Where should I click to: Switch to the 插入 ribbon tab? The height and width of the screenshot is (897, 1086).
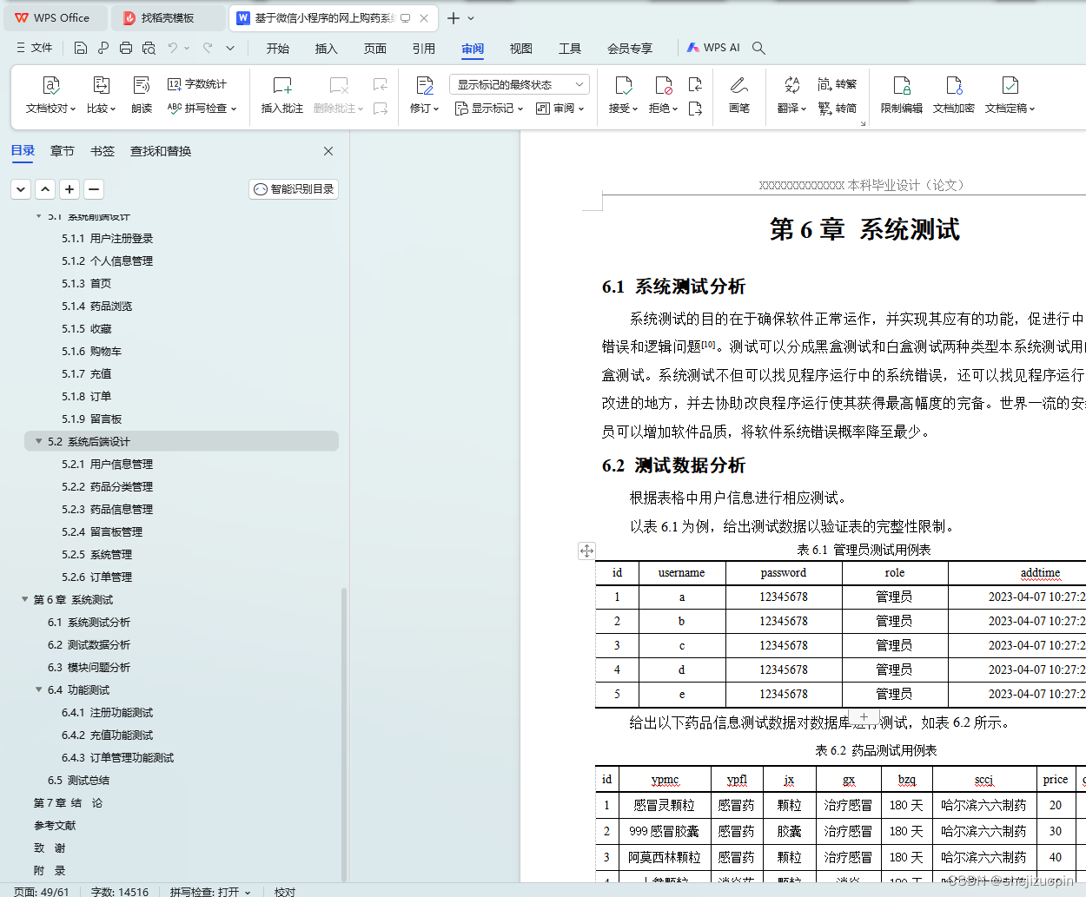tap(327, 49)
